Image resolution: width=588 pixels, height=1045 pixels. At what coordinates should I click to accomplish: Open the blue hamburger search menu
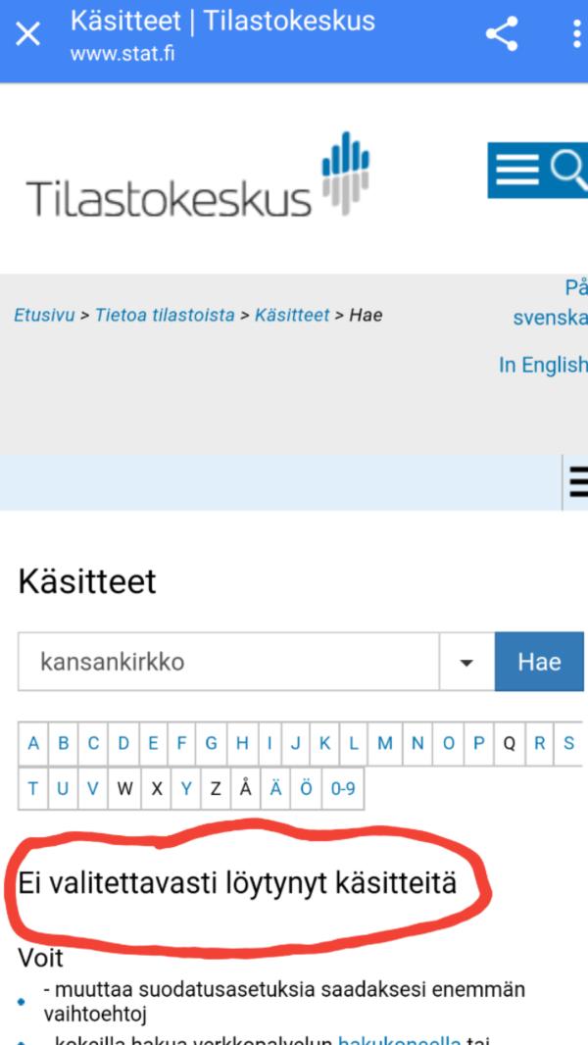537,171
